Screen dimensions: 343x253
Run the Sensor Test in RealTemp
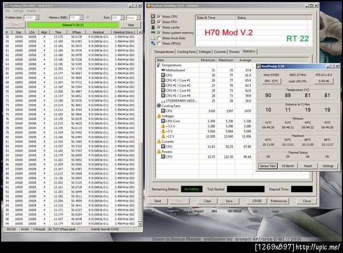(x=268, y=166)
